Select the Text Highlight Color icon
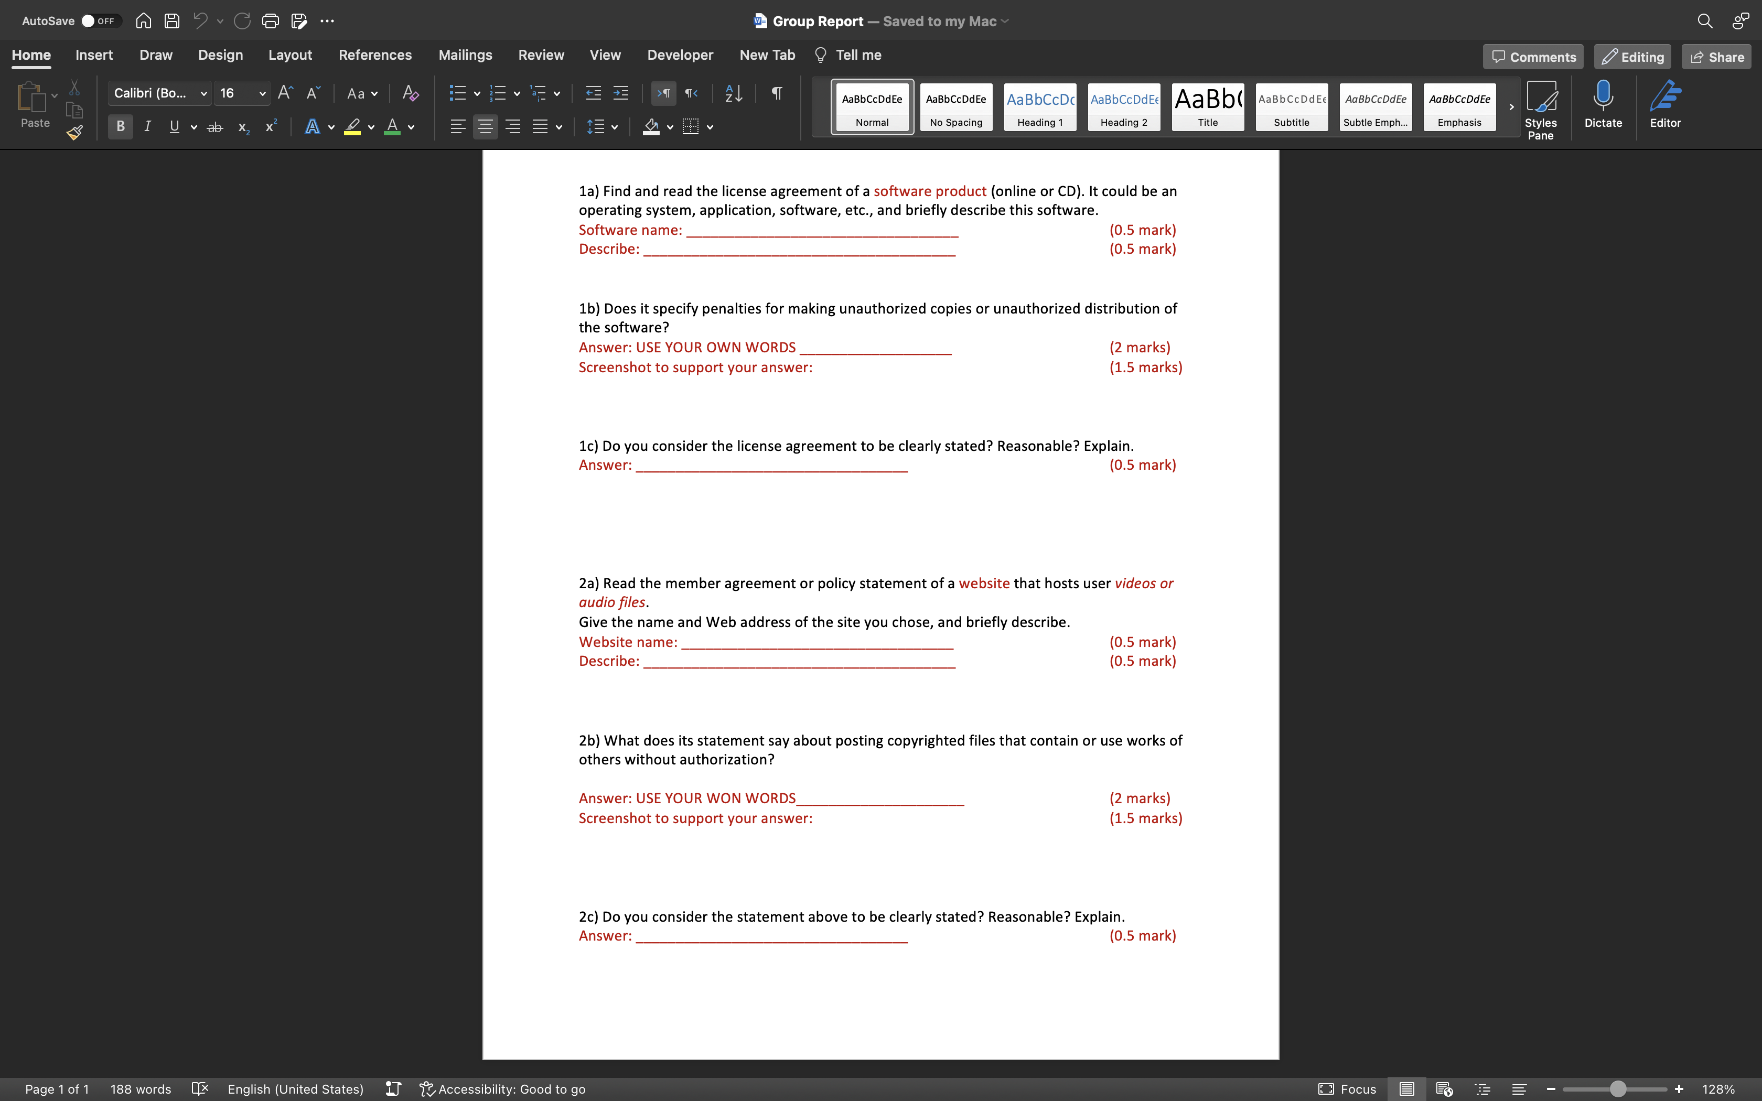Screen dimensions: 1762x1101 click(x=351, y=126)
